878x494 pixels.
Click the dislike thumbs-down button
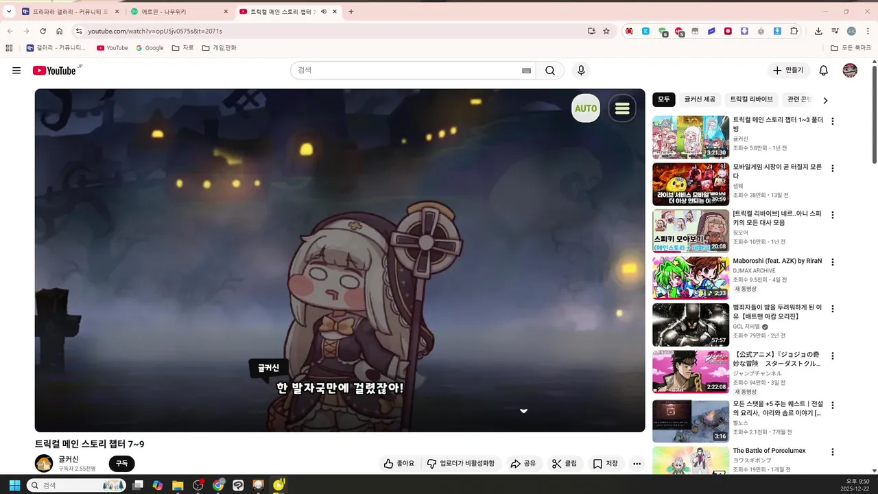[461, 464]
